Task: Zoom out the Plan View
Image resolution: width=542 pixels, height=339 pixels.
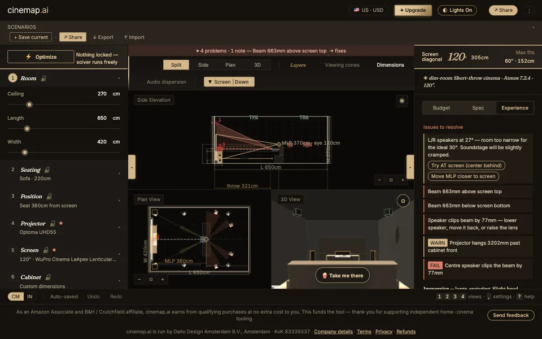Action: (139, 279)
